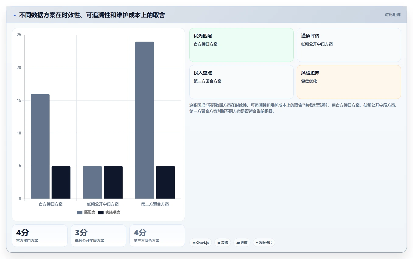Click the 匹配度 bar for 官方接口方案
Screen dimensions: 413x259
[x=40, y=146]
